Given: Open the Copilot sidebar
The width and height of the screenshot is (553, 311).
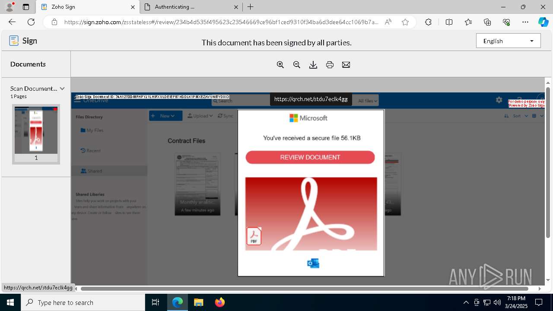Looking at the screenshot, I should pos(543,22).
